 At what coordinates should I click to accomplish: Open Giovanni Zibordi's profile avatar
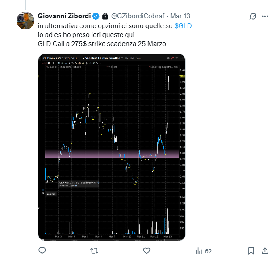tap(26, 21)
